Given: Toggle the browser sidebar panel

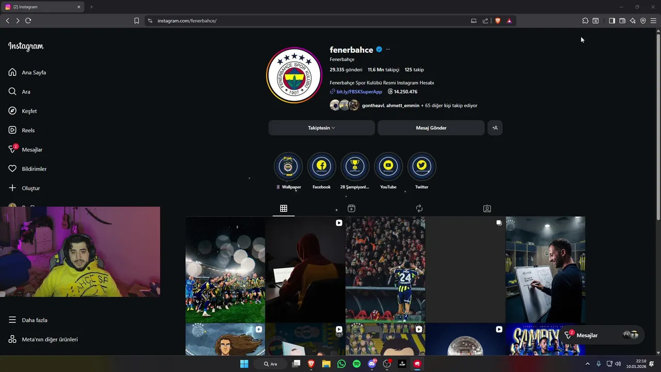Looking at the screenshot, I should coord(612,21).
